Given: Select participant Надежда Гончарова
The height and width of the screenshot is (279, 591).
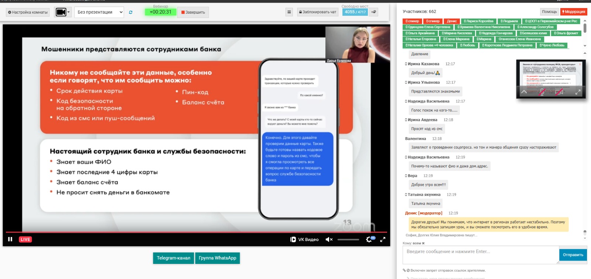Looking at the screenshot, I should [496, 33].
